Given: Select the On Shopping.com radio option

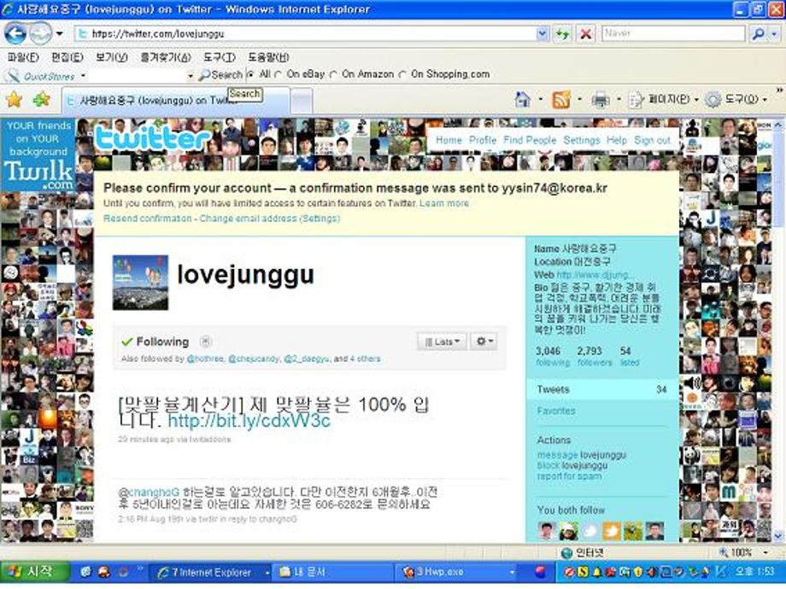Looking at the screenshot, I should point(402,74).
